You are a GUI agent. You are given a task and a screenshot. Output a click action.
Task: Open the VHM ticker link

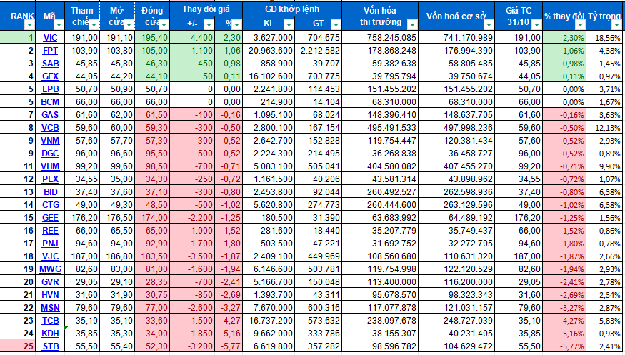tap(50, 166)
